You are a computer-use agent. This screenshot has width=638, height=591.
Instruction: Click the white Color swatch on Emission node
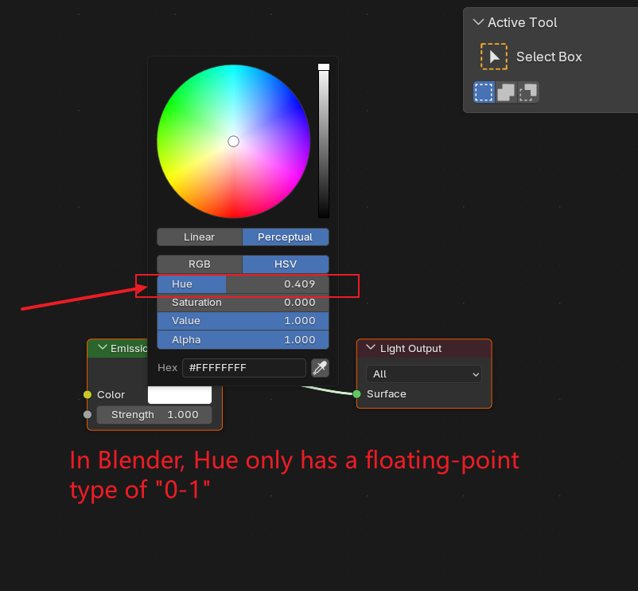tap(180, 395)
